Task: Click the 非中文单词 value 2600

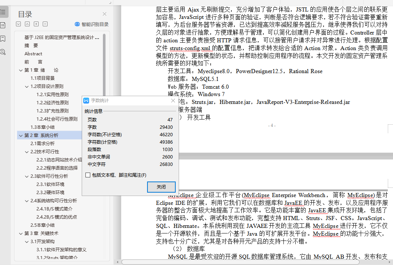Action: (x=168, y=157)
